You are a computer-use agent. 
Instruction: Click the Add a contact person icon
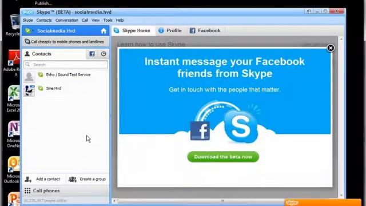pyautogui.click(x=28, y=179)
